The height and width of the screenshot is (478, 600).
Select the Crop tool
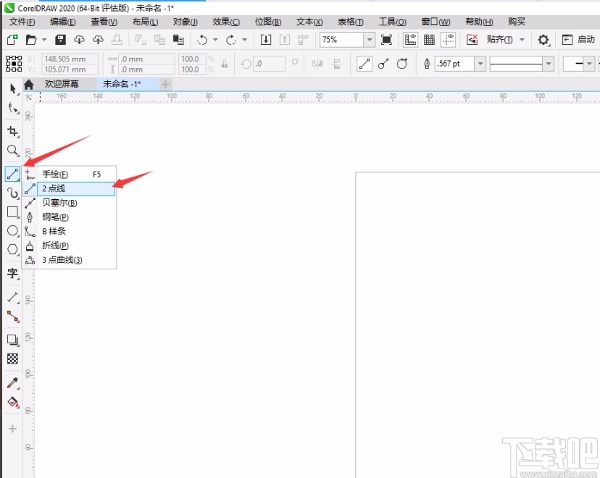(x=12, y=131)
